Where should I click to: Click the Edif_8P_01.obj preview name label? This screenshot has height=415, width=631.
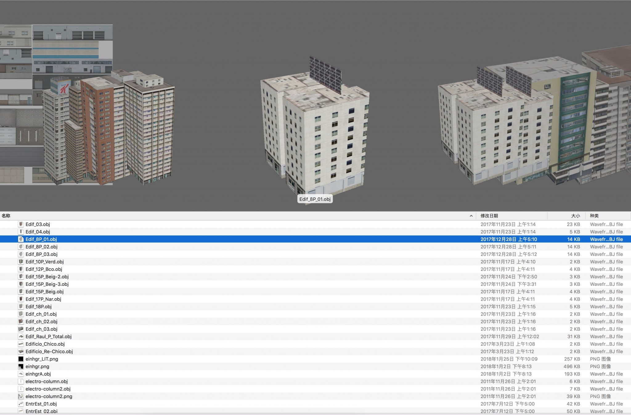(x=315, y=199)
